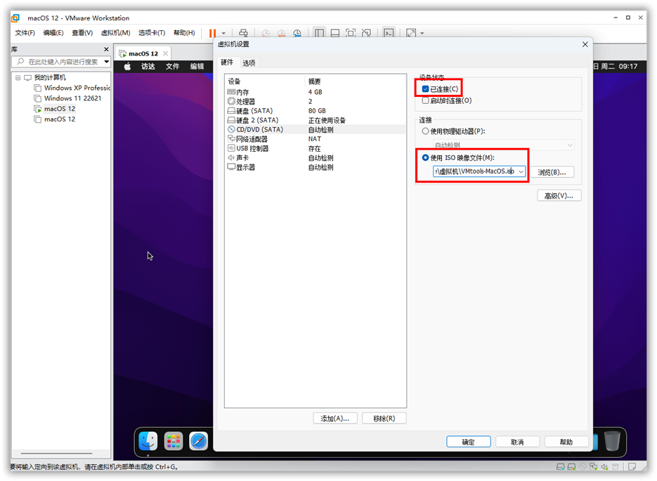Toggle the library sidebar view icon
The image size is (657, 481).
[319, 33]
